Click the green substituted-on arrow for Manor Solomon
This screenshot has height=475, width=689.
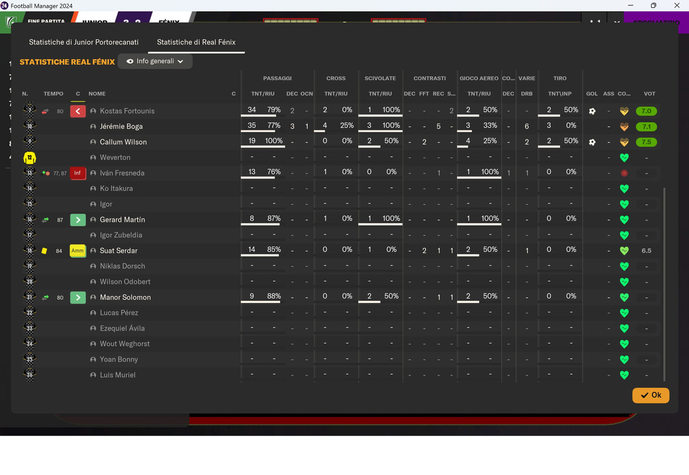coord(78,297)
